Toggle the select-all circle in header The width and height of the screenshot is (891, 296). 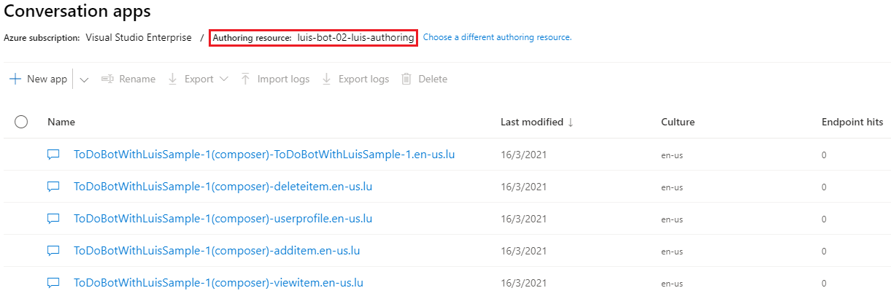click(x=21, y=122)
